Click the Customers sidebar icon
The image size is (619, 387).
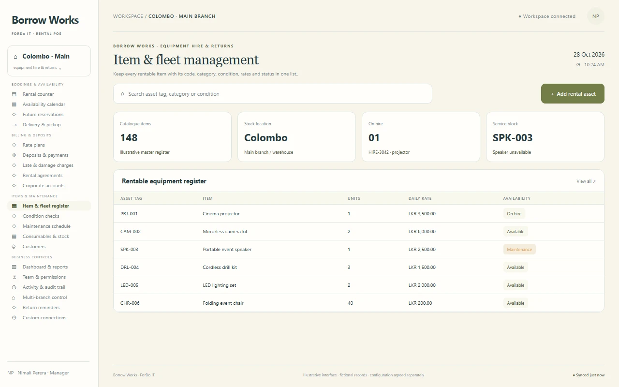pyautogui.click(x=14, y=247)
